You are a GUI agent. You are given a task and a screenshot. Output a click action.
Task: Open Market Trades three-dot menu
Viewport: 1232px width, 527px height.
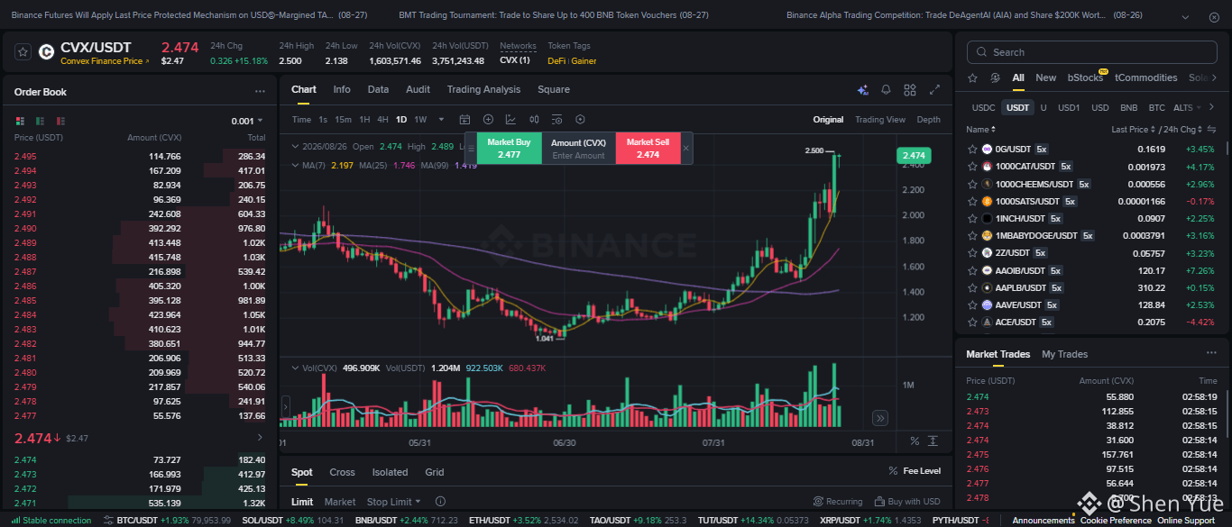click(x=1211, y=353)
